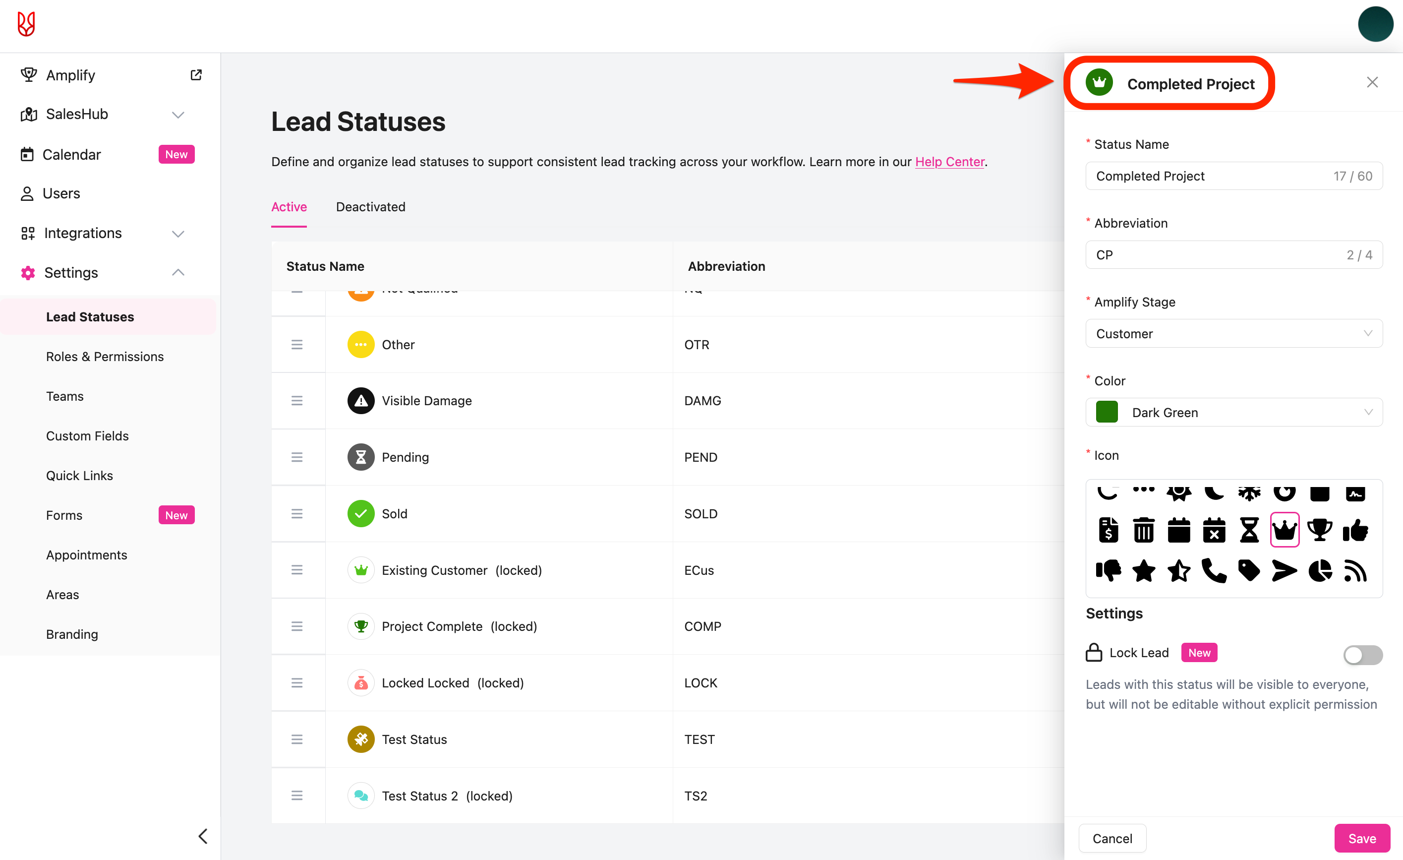The height and width of the screenshot is (860, 1403).
Task: Select the trophy icon in icon picker
Action: (1319, 530)
